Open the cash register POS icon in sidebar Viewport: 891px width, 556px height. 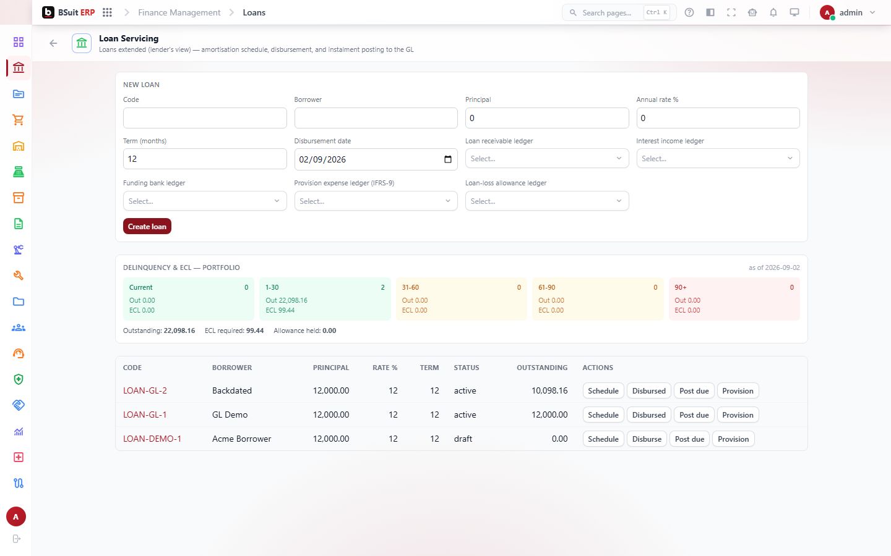tap(19, 172)
